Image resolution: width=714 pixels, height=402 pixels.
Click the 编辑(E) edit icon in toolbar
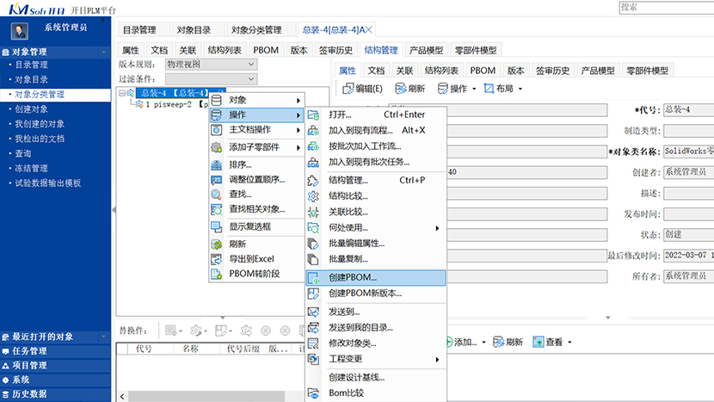click(348, 89)
